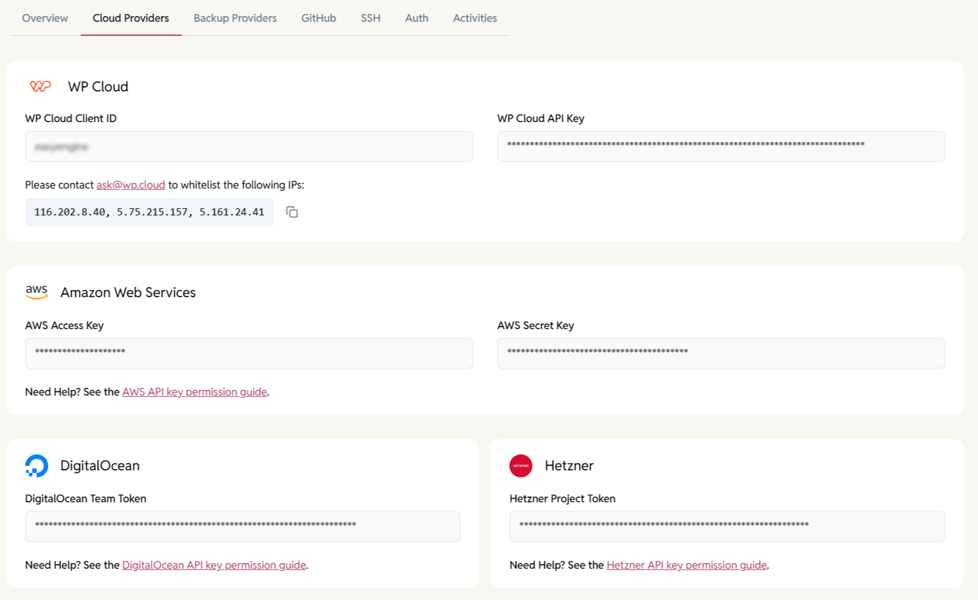Click the WP Cloud logo icon
Screen dimensions: 978x600
click(x=40, y=86)
